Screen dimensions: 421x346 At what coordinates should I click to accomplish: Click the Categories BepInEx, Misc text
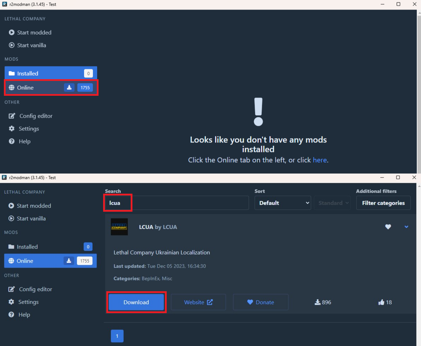(x=143, y=278)
